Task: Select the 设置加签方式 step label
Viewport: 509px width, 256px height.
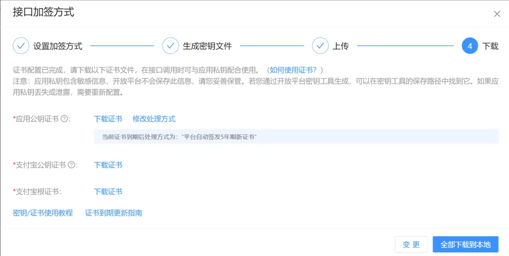Action: (x=57, y=46)
